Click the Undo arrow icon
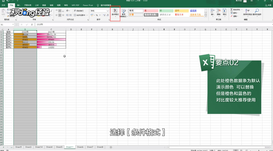This screenshot has height=151, width=273. 8,1
